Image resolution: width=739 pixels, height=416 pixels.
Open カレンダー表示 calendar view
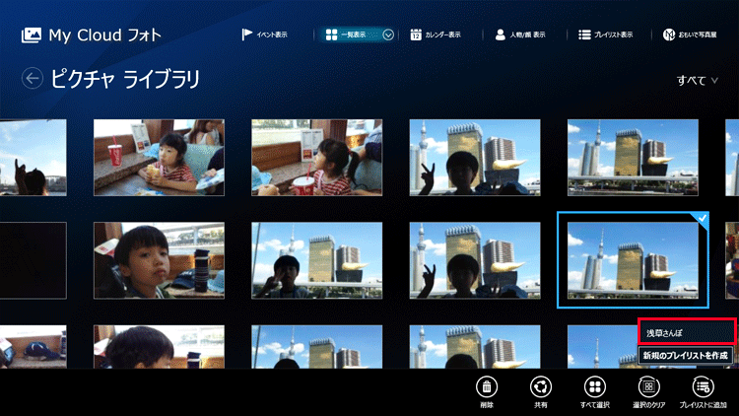(x=436, y=35)
